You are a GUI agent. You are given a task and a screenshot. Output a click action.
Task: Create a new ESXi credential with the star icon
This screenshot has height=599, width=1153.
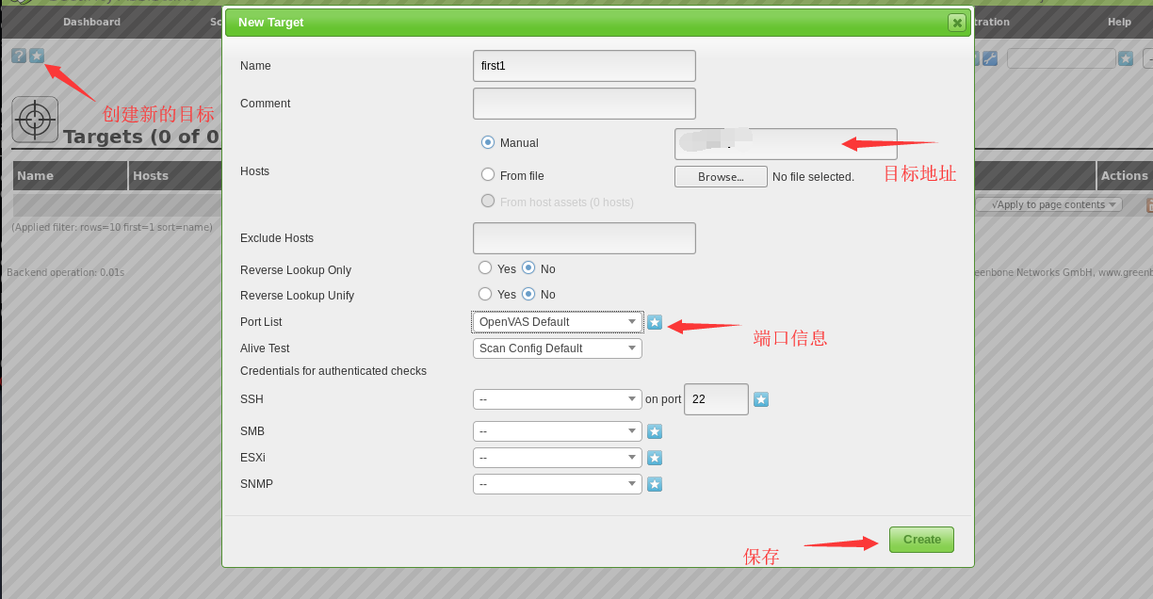pos(655,458)
